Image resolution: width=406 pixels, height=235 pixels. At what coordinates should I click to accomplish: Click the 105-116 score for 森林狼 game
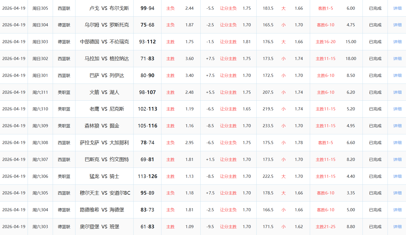[147, 126]
